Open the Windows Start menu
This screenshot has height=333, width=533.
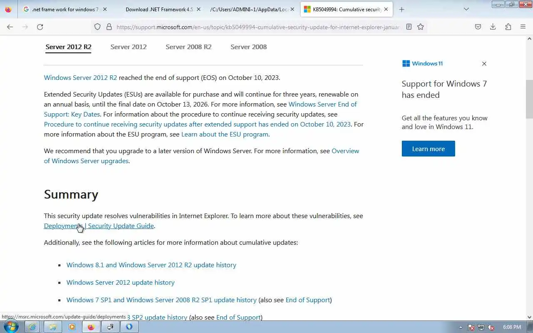(11, 327)
